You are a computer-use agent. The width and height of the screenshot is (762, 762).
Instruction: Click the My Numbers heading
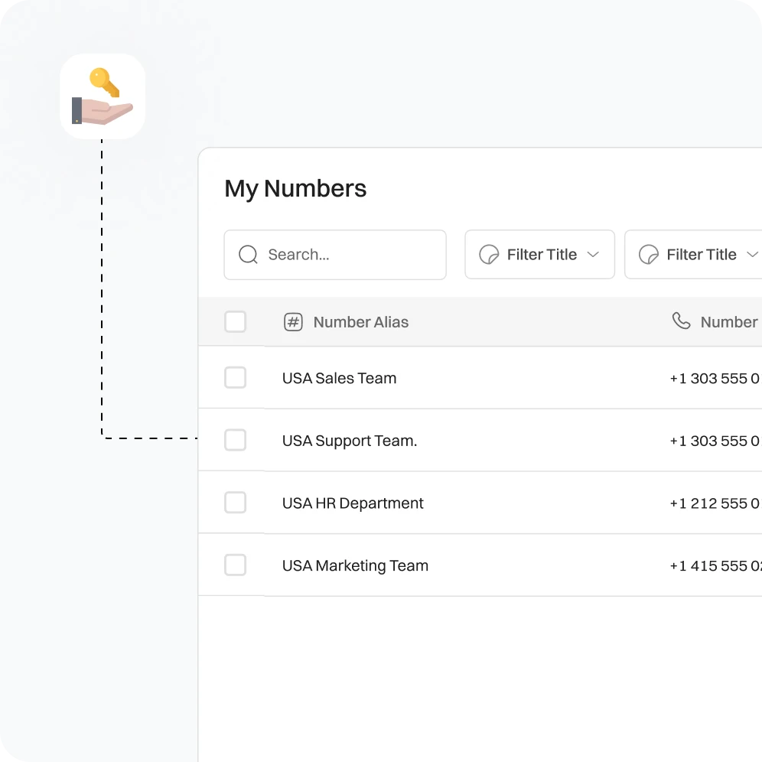click(295, 189)
